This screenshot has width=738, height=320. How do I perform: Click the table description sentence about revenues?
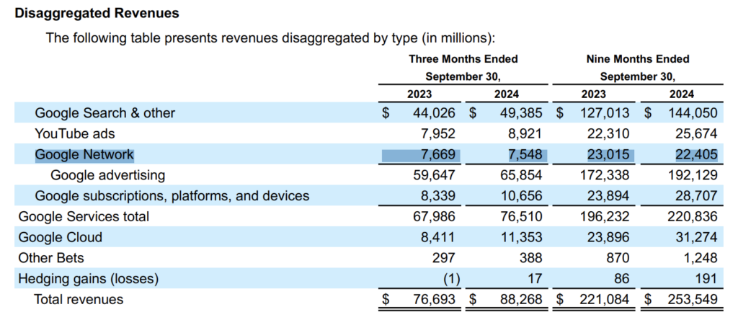coord(270,37)
